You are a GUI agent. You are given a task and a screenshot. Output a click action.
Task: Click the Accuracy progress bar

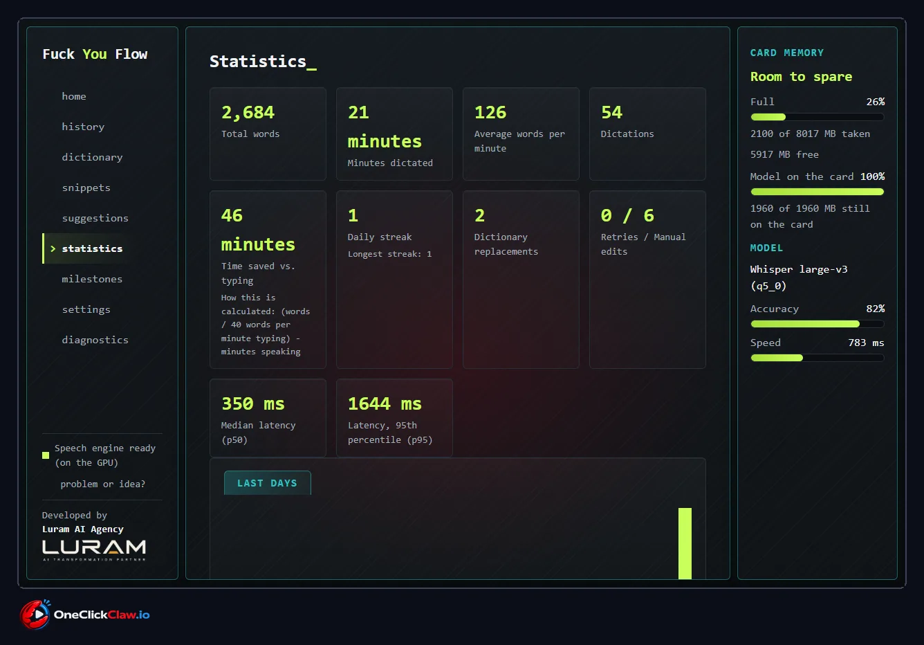click(817, 324)
